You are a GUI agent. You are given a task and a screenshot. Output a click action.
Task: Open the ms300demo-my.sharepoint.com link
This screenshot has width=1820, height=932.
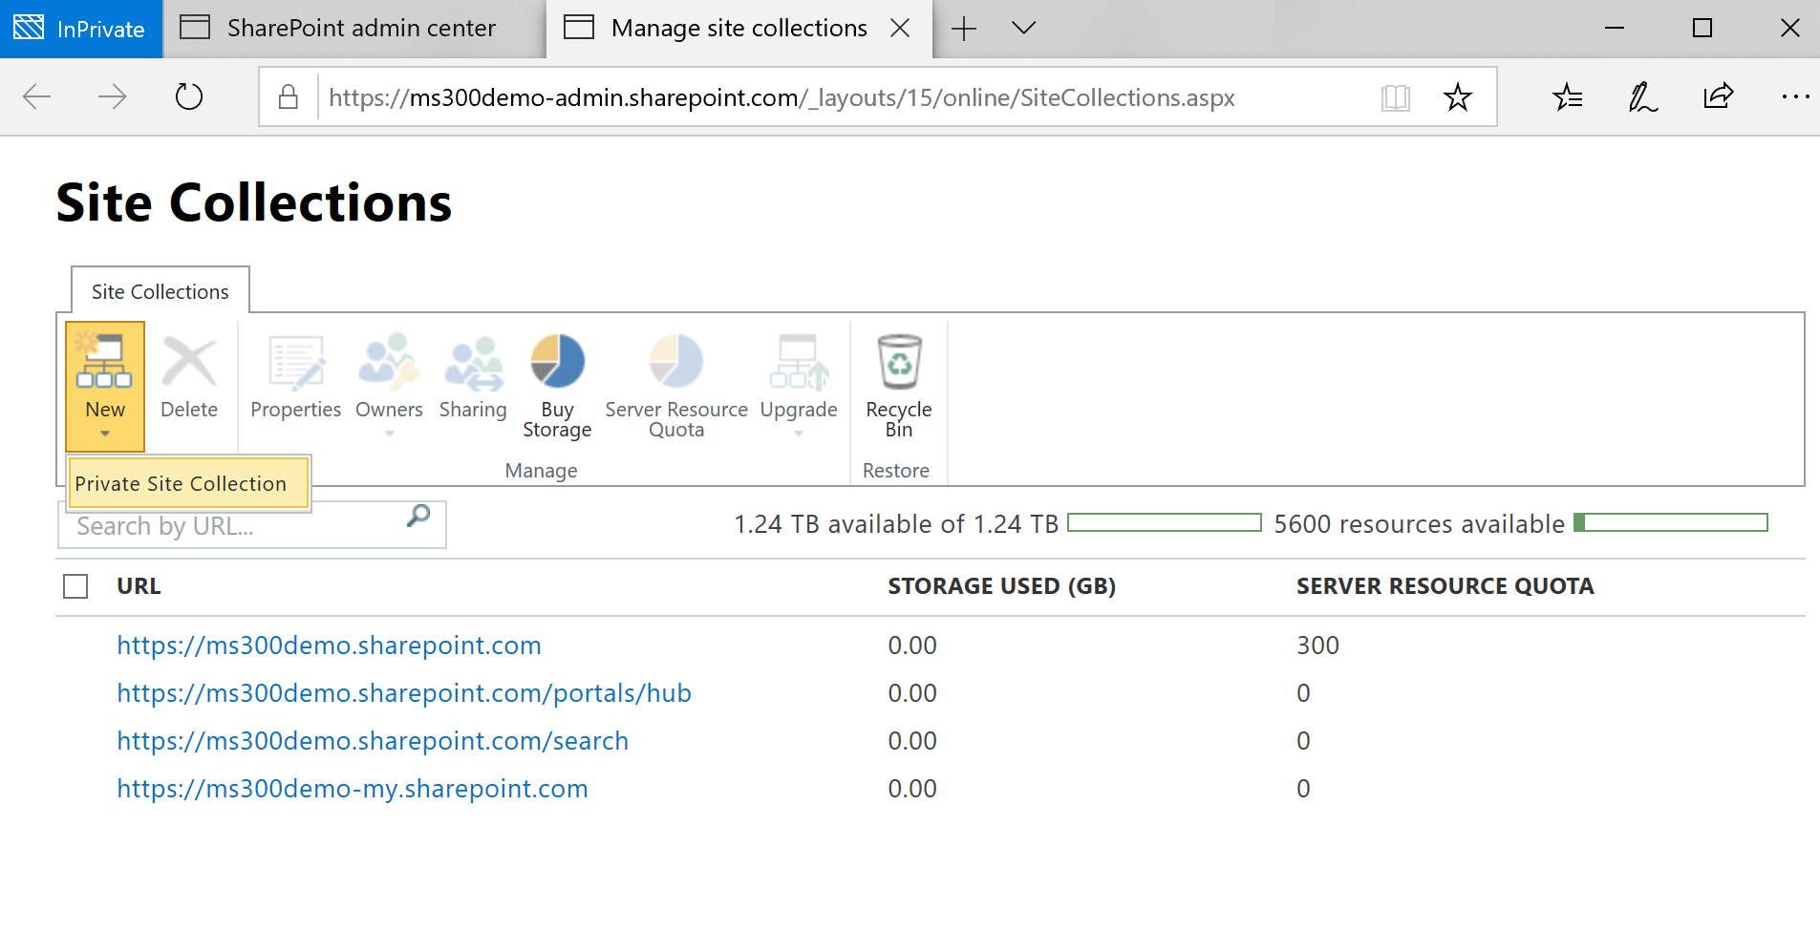[353, 789]
